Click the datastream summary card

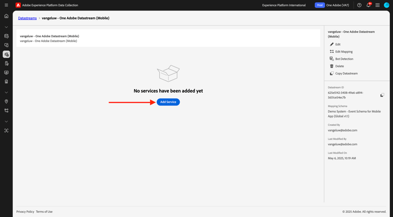[x=168, y=38]
